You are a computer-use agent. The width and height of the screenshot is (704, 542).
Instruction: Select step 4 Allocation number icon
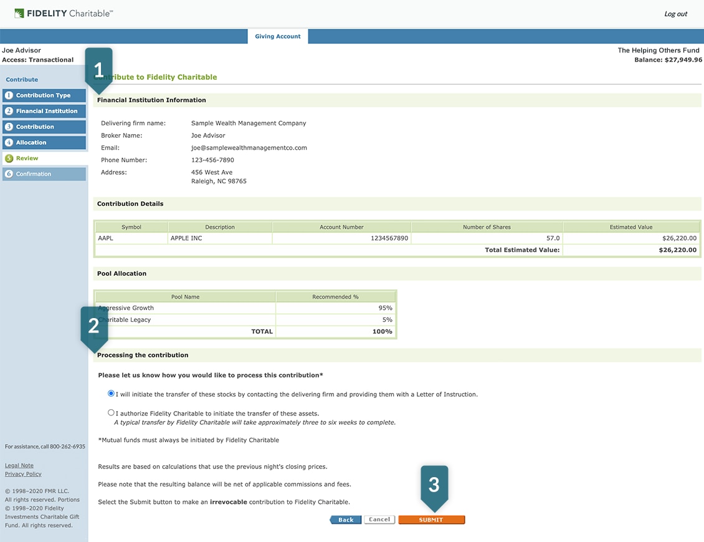9,142
